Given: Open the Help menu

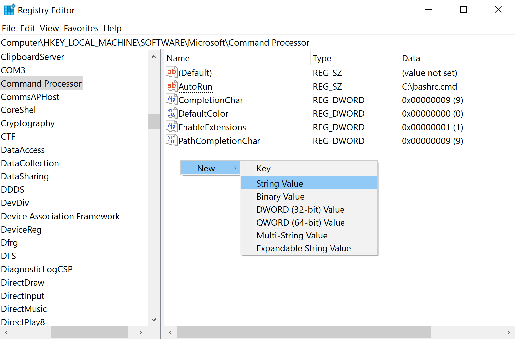Looking at the screenshot, I should click(112, 28).
